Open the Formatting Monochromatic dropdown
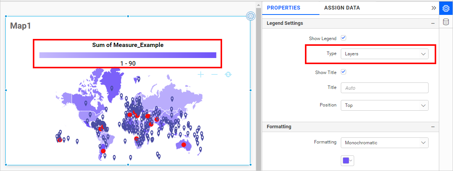Viewport: 453px width, 171px height. pos(384,143)
